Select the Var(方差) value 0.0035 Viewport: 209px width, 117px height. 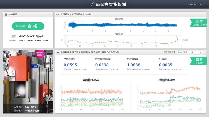click(165, 65)
